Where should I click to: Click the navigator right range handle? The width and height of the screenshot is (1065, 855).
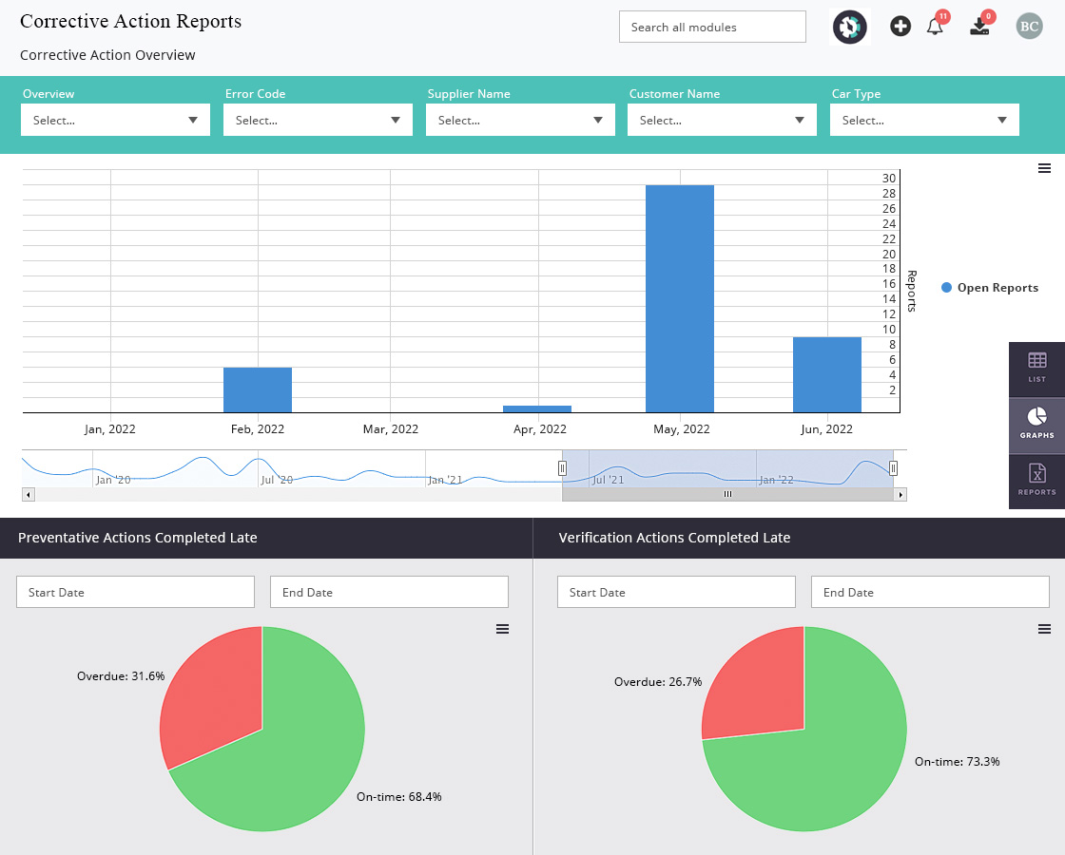coord(893,468)
